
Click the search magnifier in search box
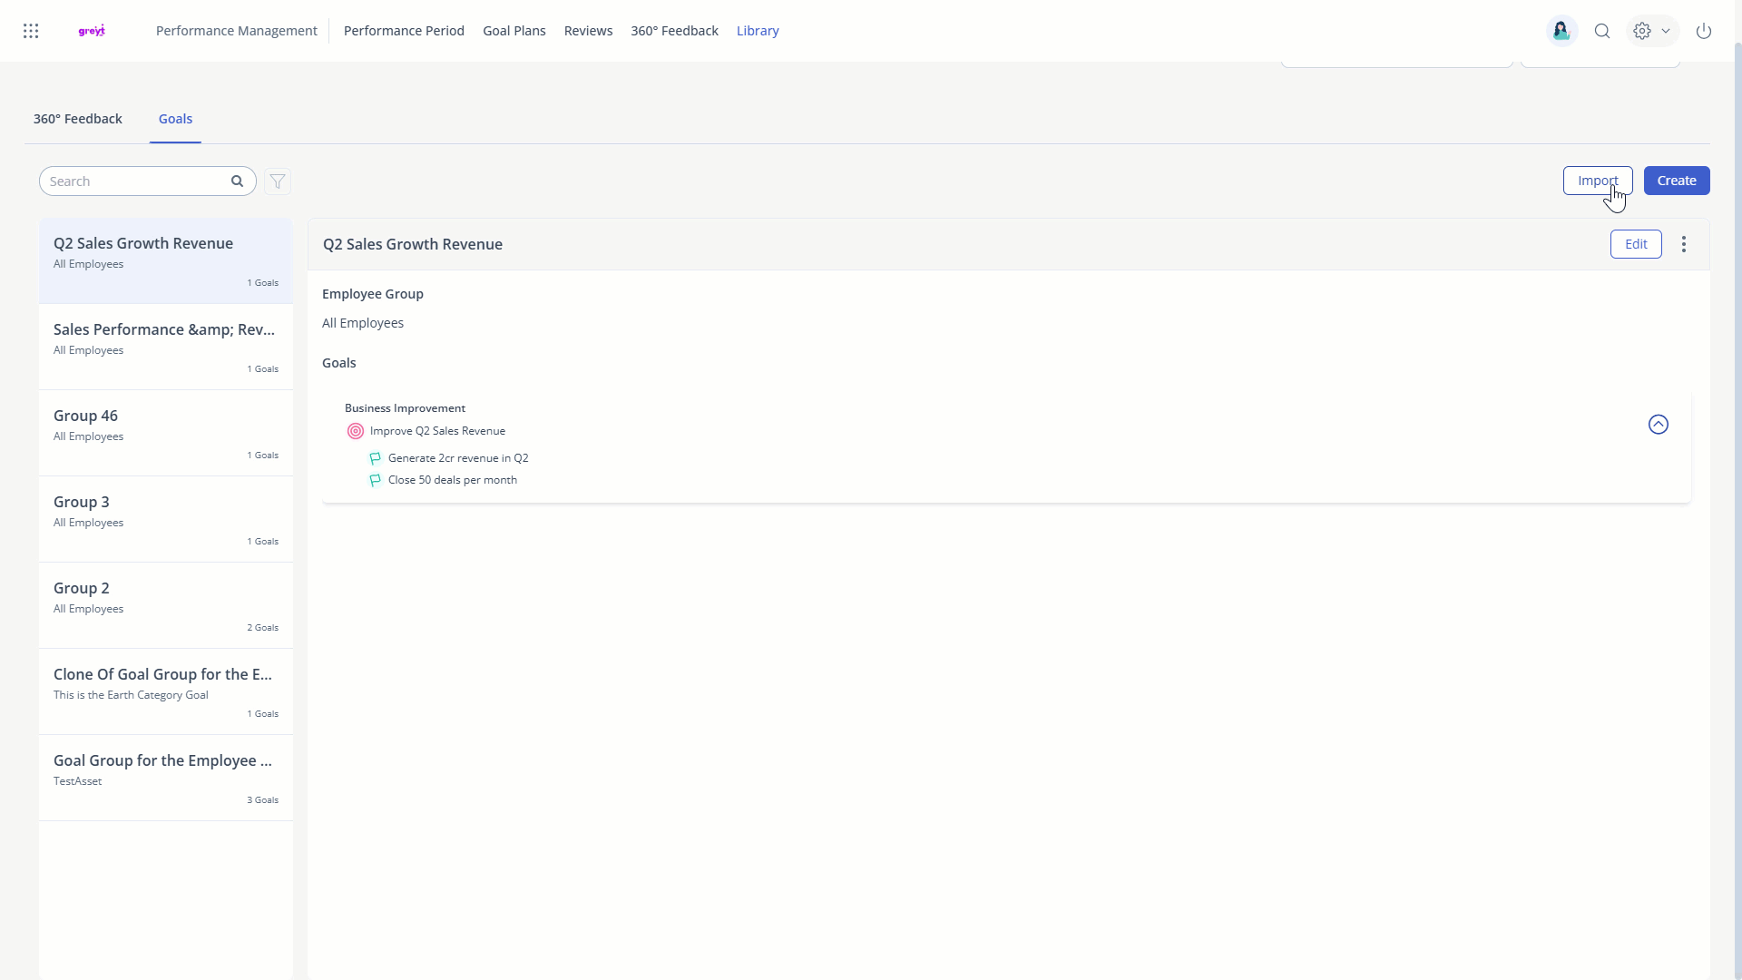[237, 181]
